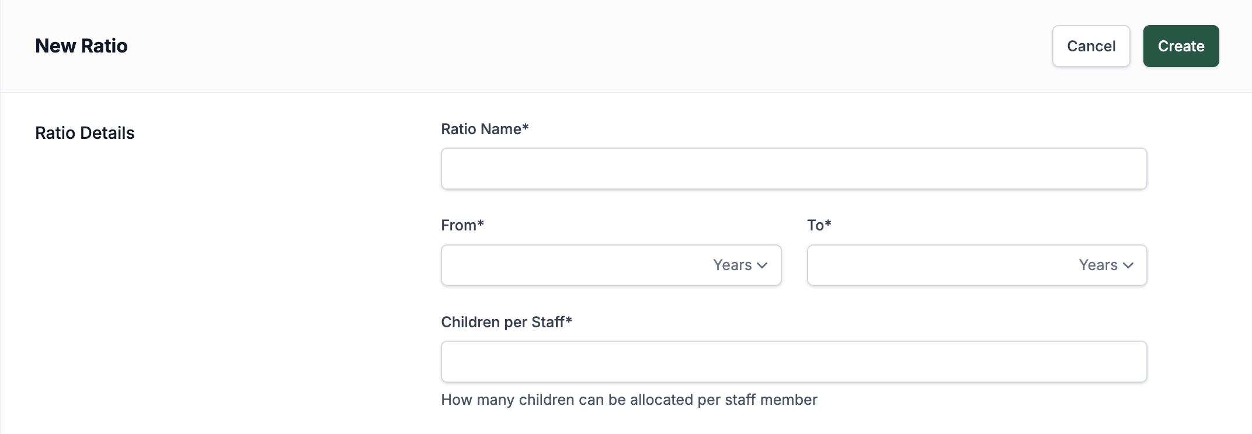Click the Ratio Details section title
The height and width of the screenshot is (434, 1252).
(85, 133)
